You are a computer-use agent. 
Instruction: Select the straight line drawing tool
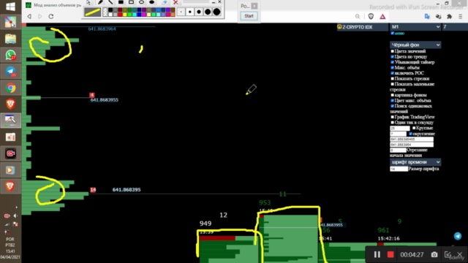pos(110,2)
